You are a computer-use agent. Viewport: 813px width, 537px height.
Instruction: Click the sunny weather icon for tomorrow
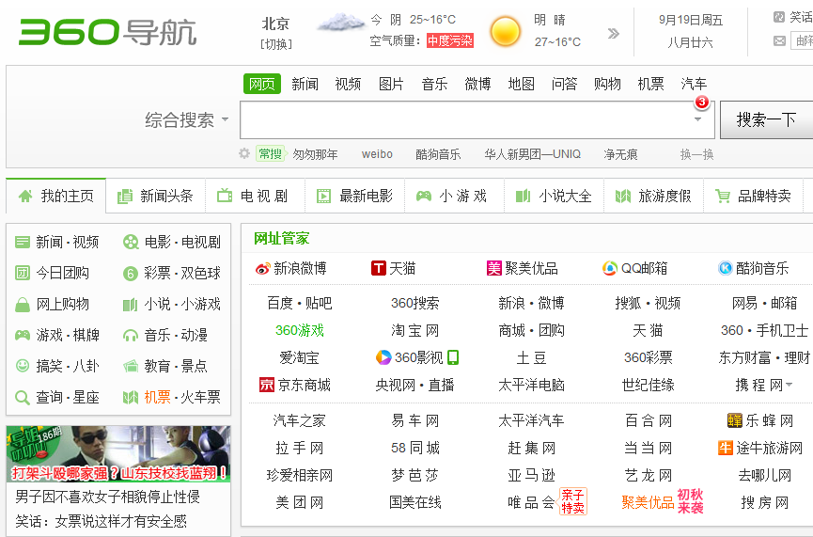click(x=505, y=32)
